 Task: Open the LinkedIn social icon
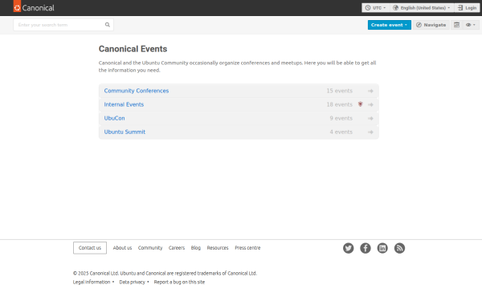point(382,248)
